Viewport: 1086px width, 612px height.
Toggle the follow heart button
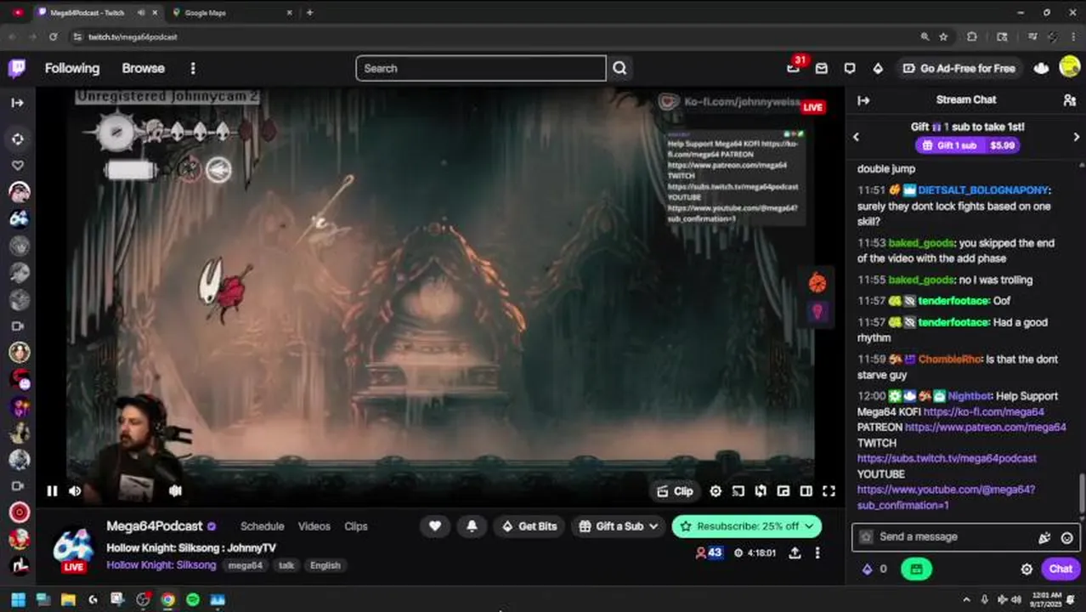click(434, 526)
